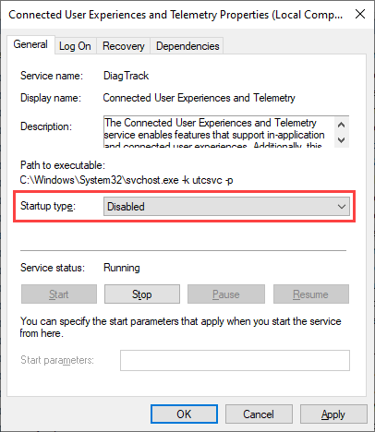The height and width of the screenshot is (432, 375).
Task: Select the Dependencies tab
Action: (187, 46)
